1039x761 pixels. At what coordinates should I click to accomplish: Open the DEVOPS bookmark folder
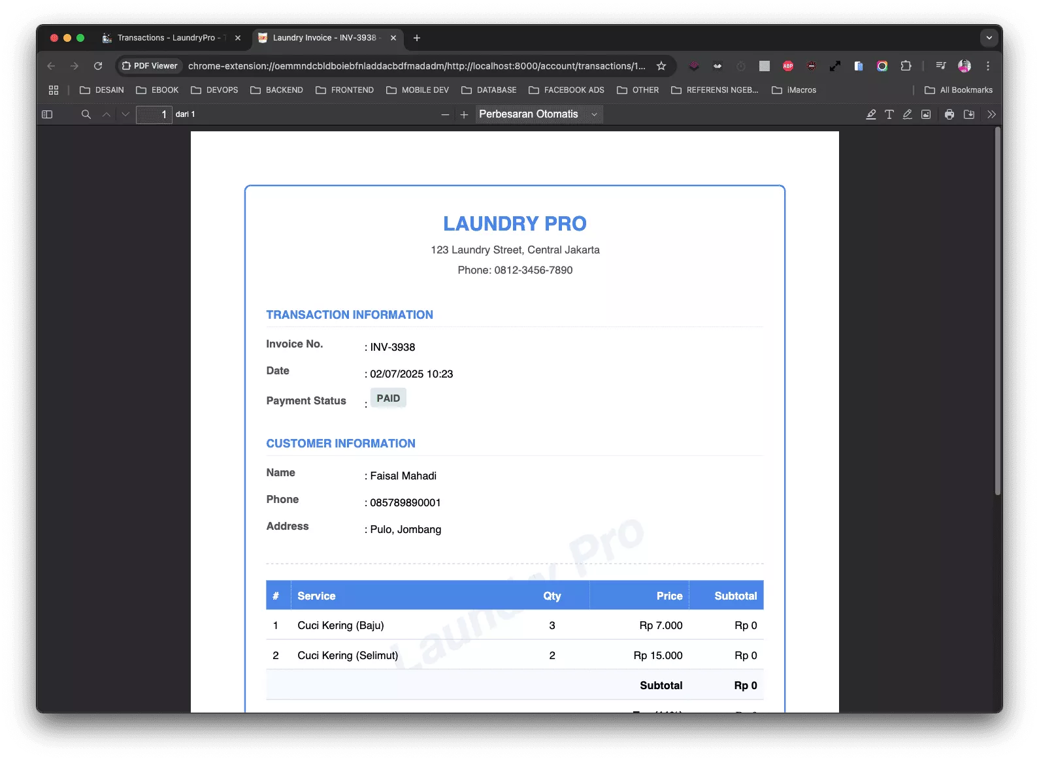point(214,90)
